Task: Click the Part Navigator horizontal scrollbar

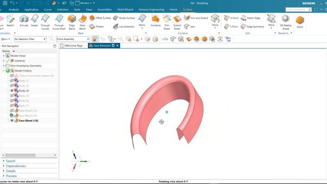Action: [20, 155]
